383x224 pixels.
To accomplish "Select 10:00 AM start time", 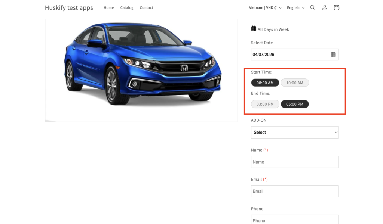I will 295,83.
